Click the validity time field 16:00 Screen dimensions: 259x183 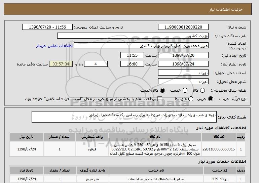coord(132,64)
